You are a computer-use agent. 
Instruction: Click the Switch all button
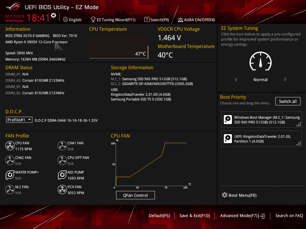pyautogui.click(x=288, y=101)
